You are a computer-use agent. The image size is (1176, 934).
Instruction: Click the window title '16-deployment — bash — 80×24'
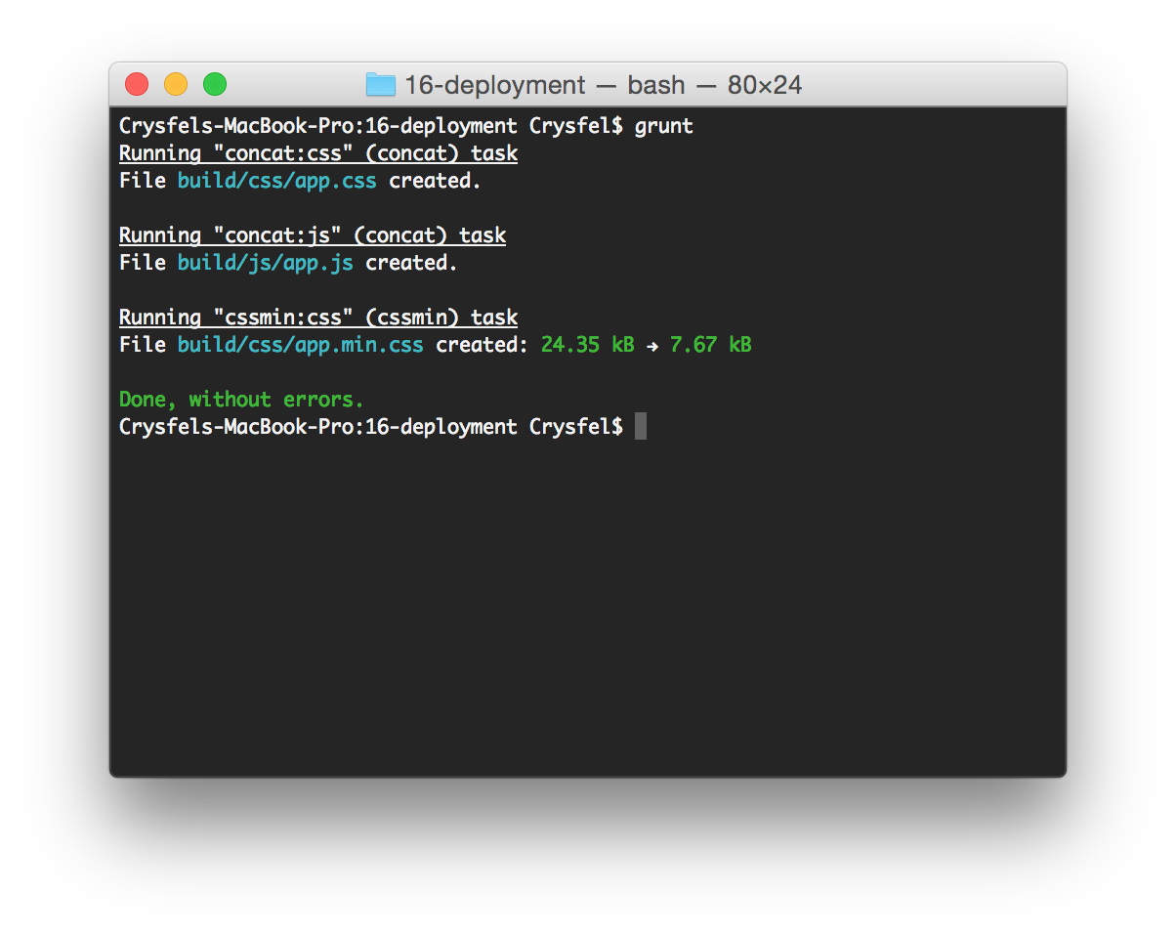tap(603, 85)
